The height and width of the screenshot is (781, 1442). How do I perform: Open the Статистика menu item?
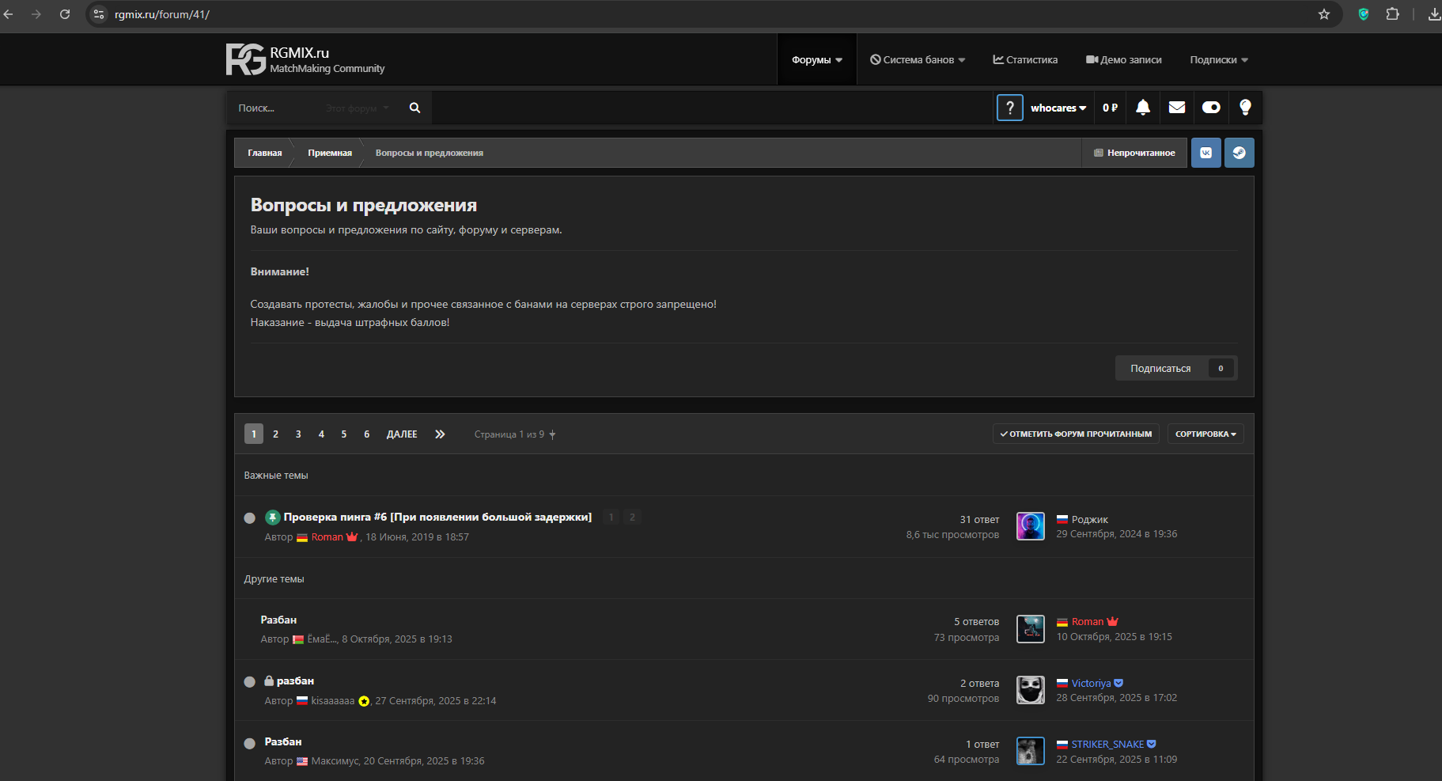1025,60
